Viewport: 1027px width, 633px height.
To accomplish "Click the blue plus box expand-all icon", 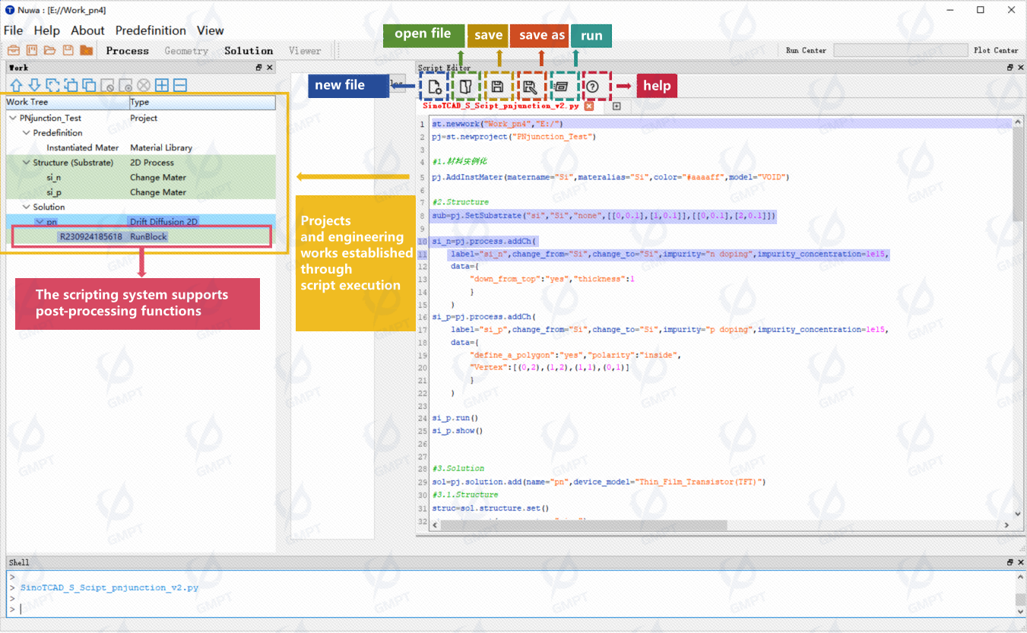I will pyautogui.click(x=162, y=85).
